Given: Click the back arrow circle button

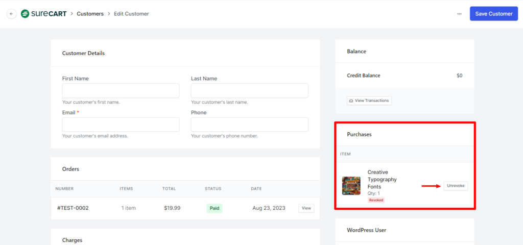Looking at the screenshot, I should pos(12,14).
